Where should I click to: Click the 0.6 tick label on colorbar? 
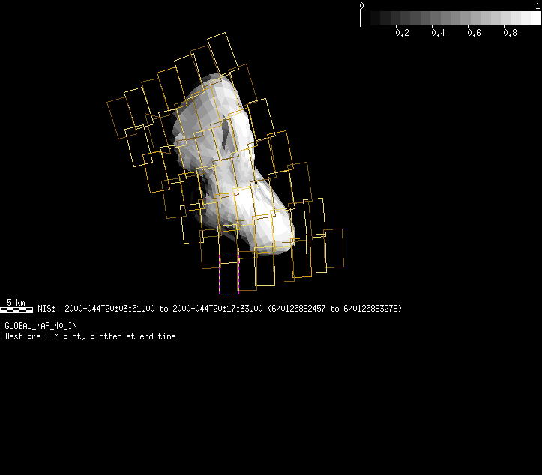click(x=474, y=33)
